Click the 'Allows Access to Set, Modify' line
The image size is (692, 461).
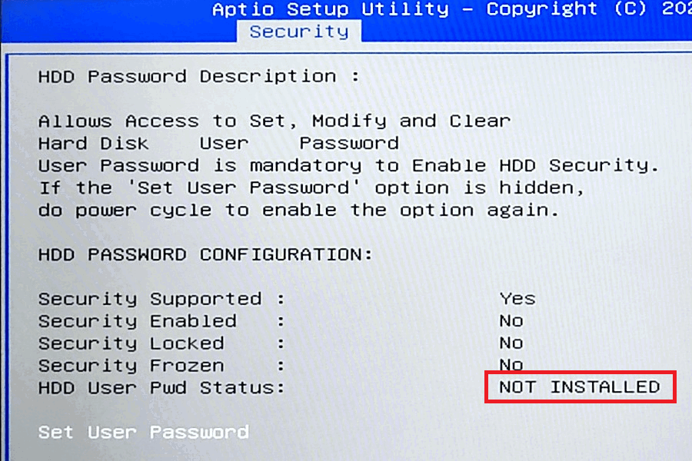pos(274,121)
